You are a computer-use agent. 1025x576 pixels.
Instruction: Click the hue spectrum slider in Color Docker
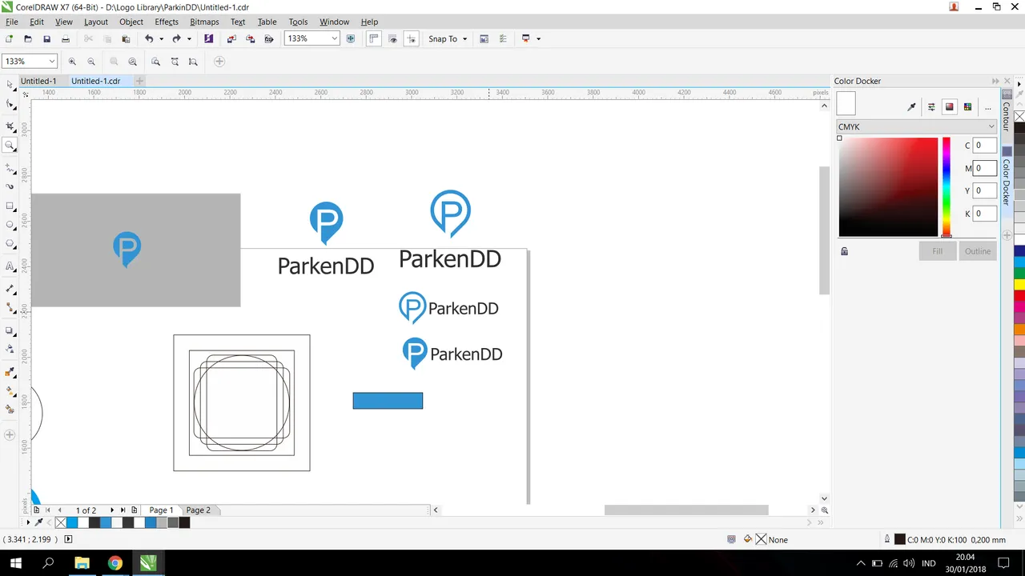click(x=947, y=187)
